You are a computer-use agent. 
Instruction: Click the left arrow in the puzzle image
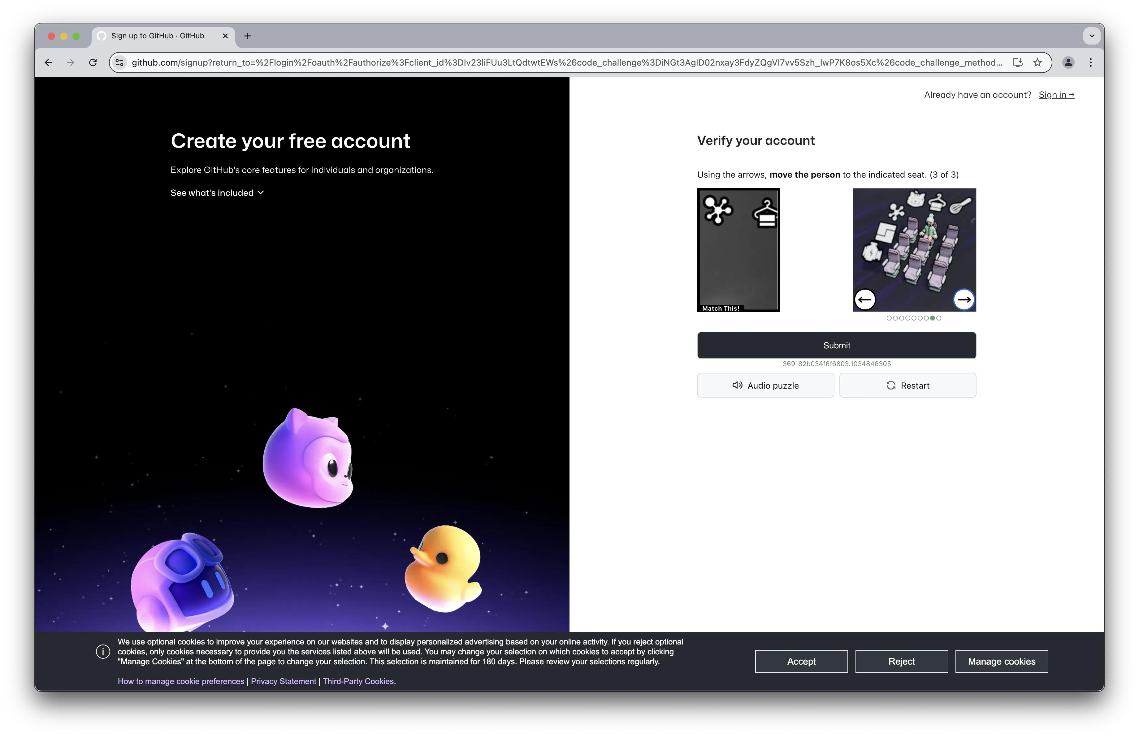point(865,300)
